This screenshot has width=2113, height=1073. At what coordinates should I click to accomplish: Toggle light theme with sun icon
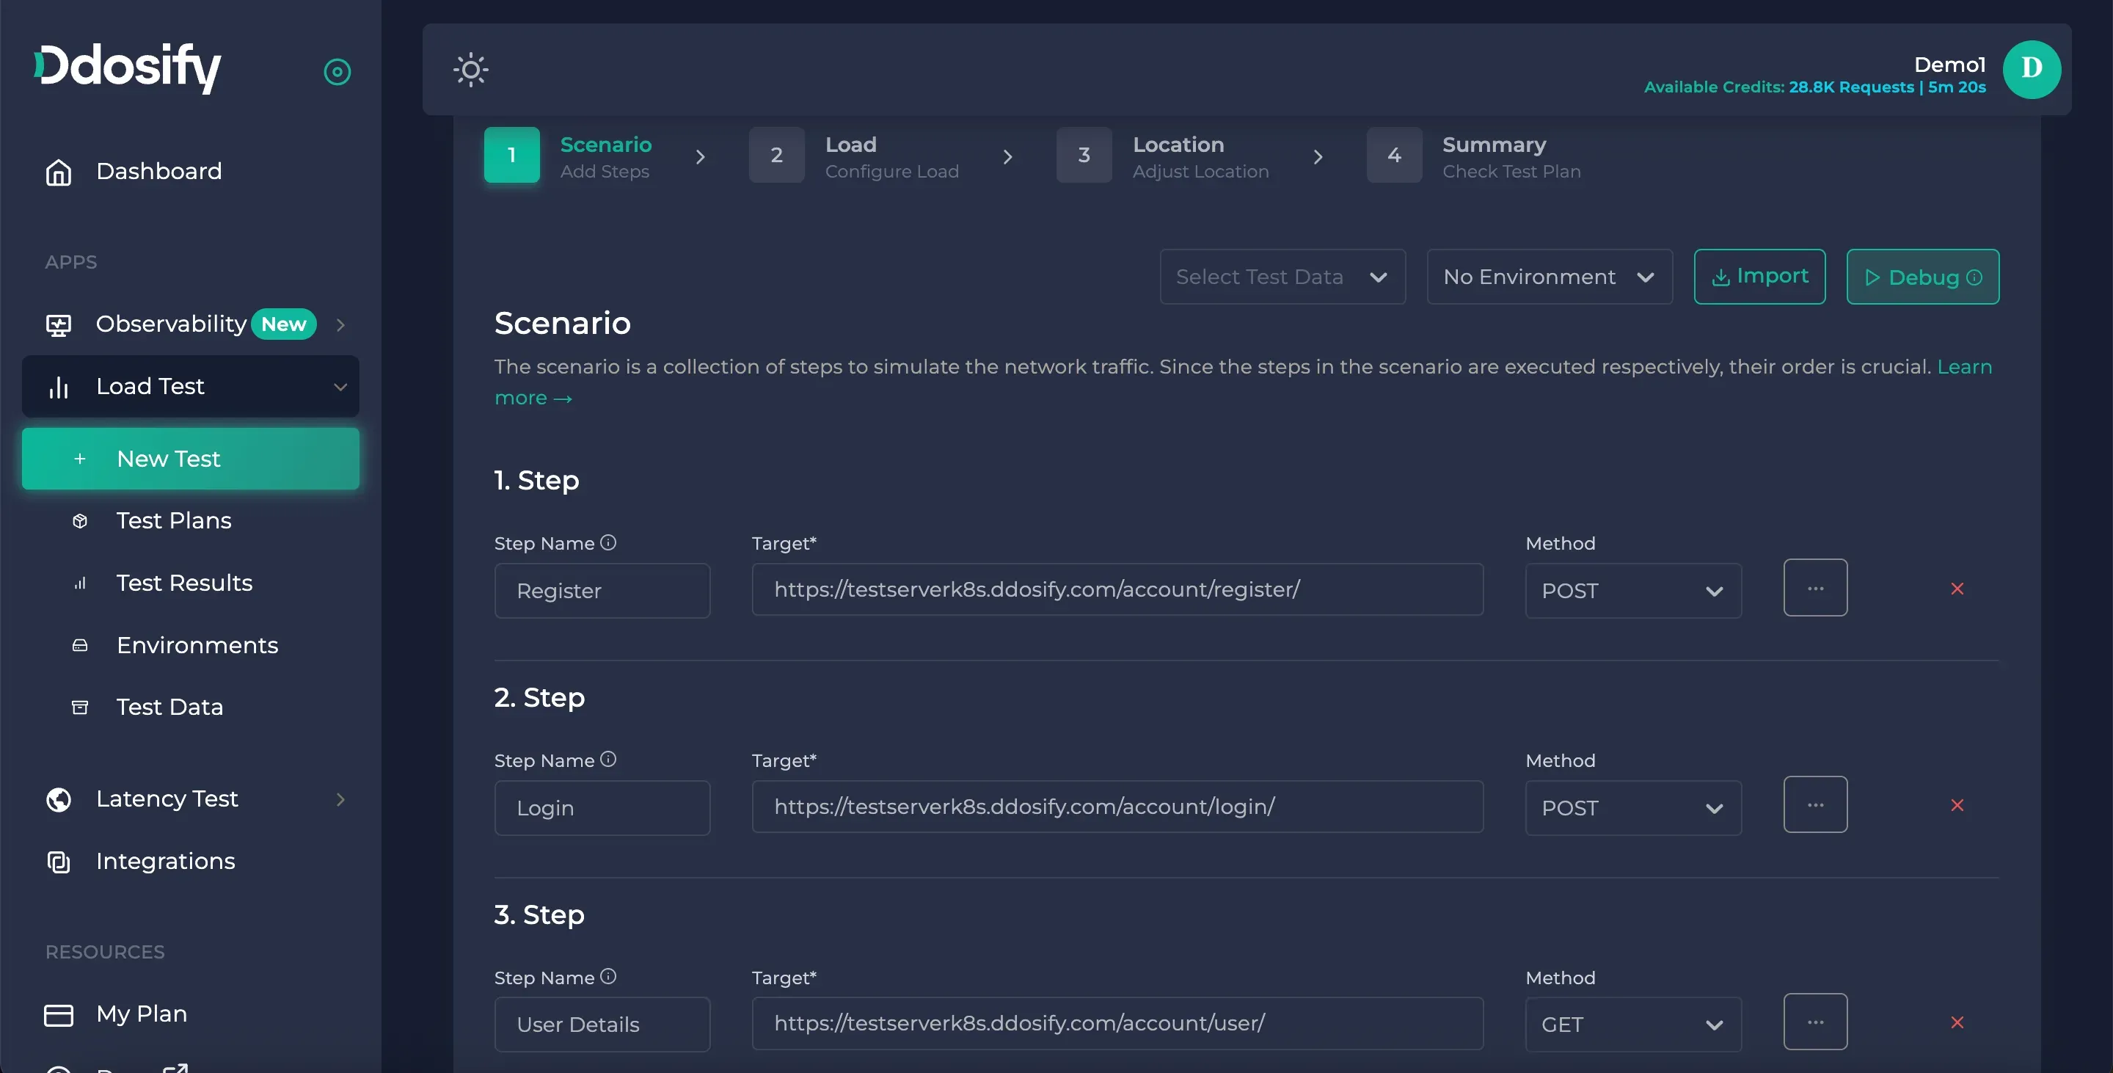click(x=471, y=70)
